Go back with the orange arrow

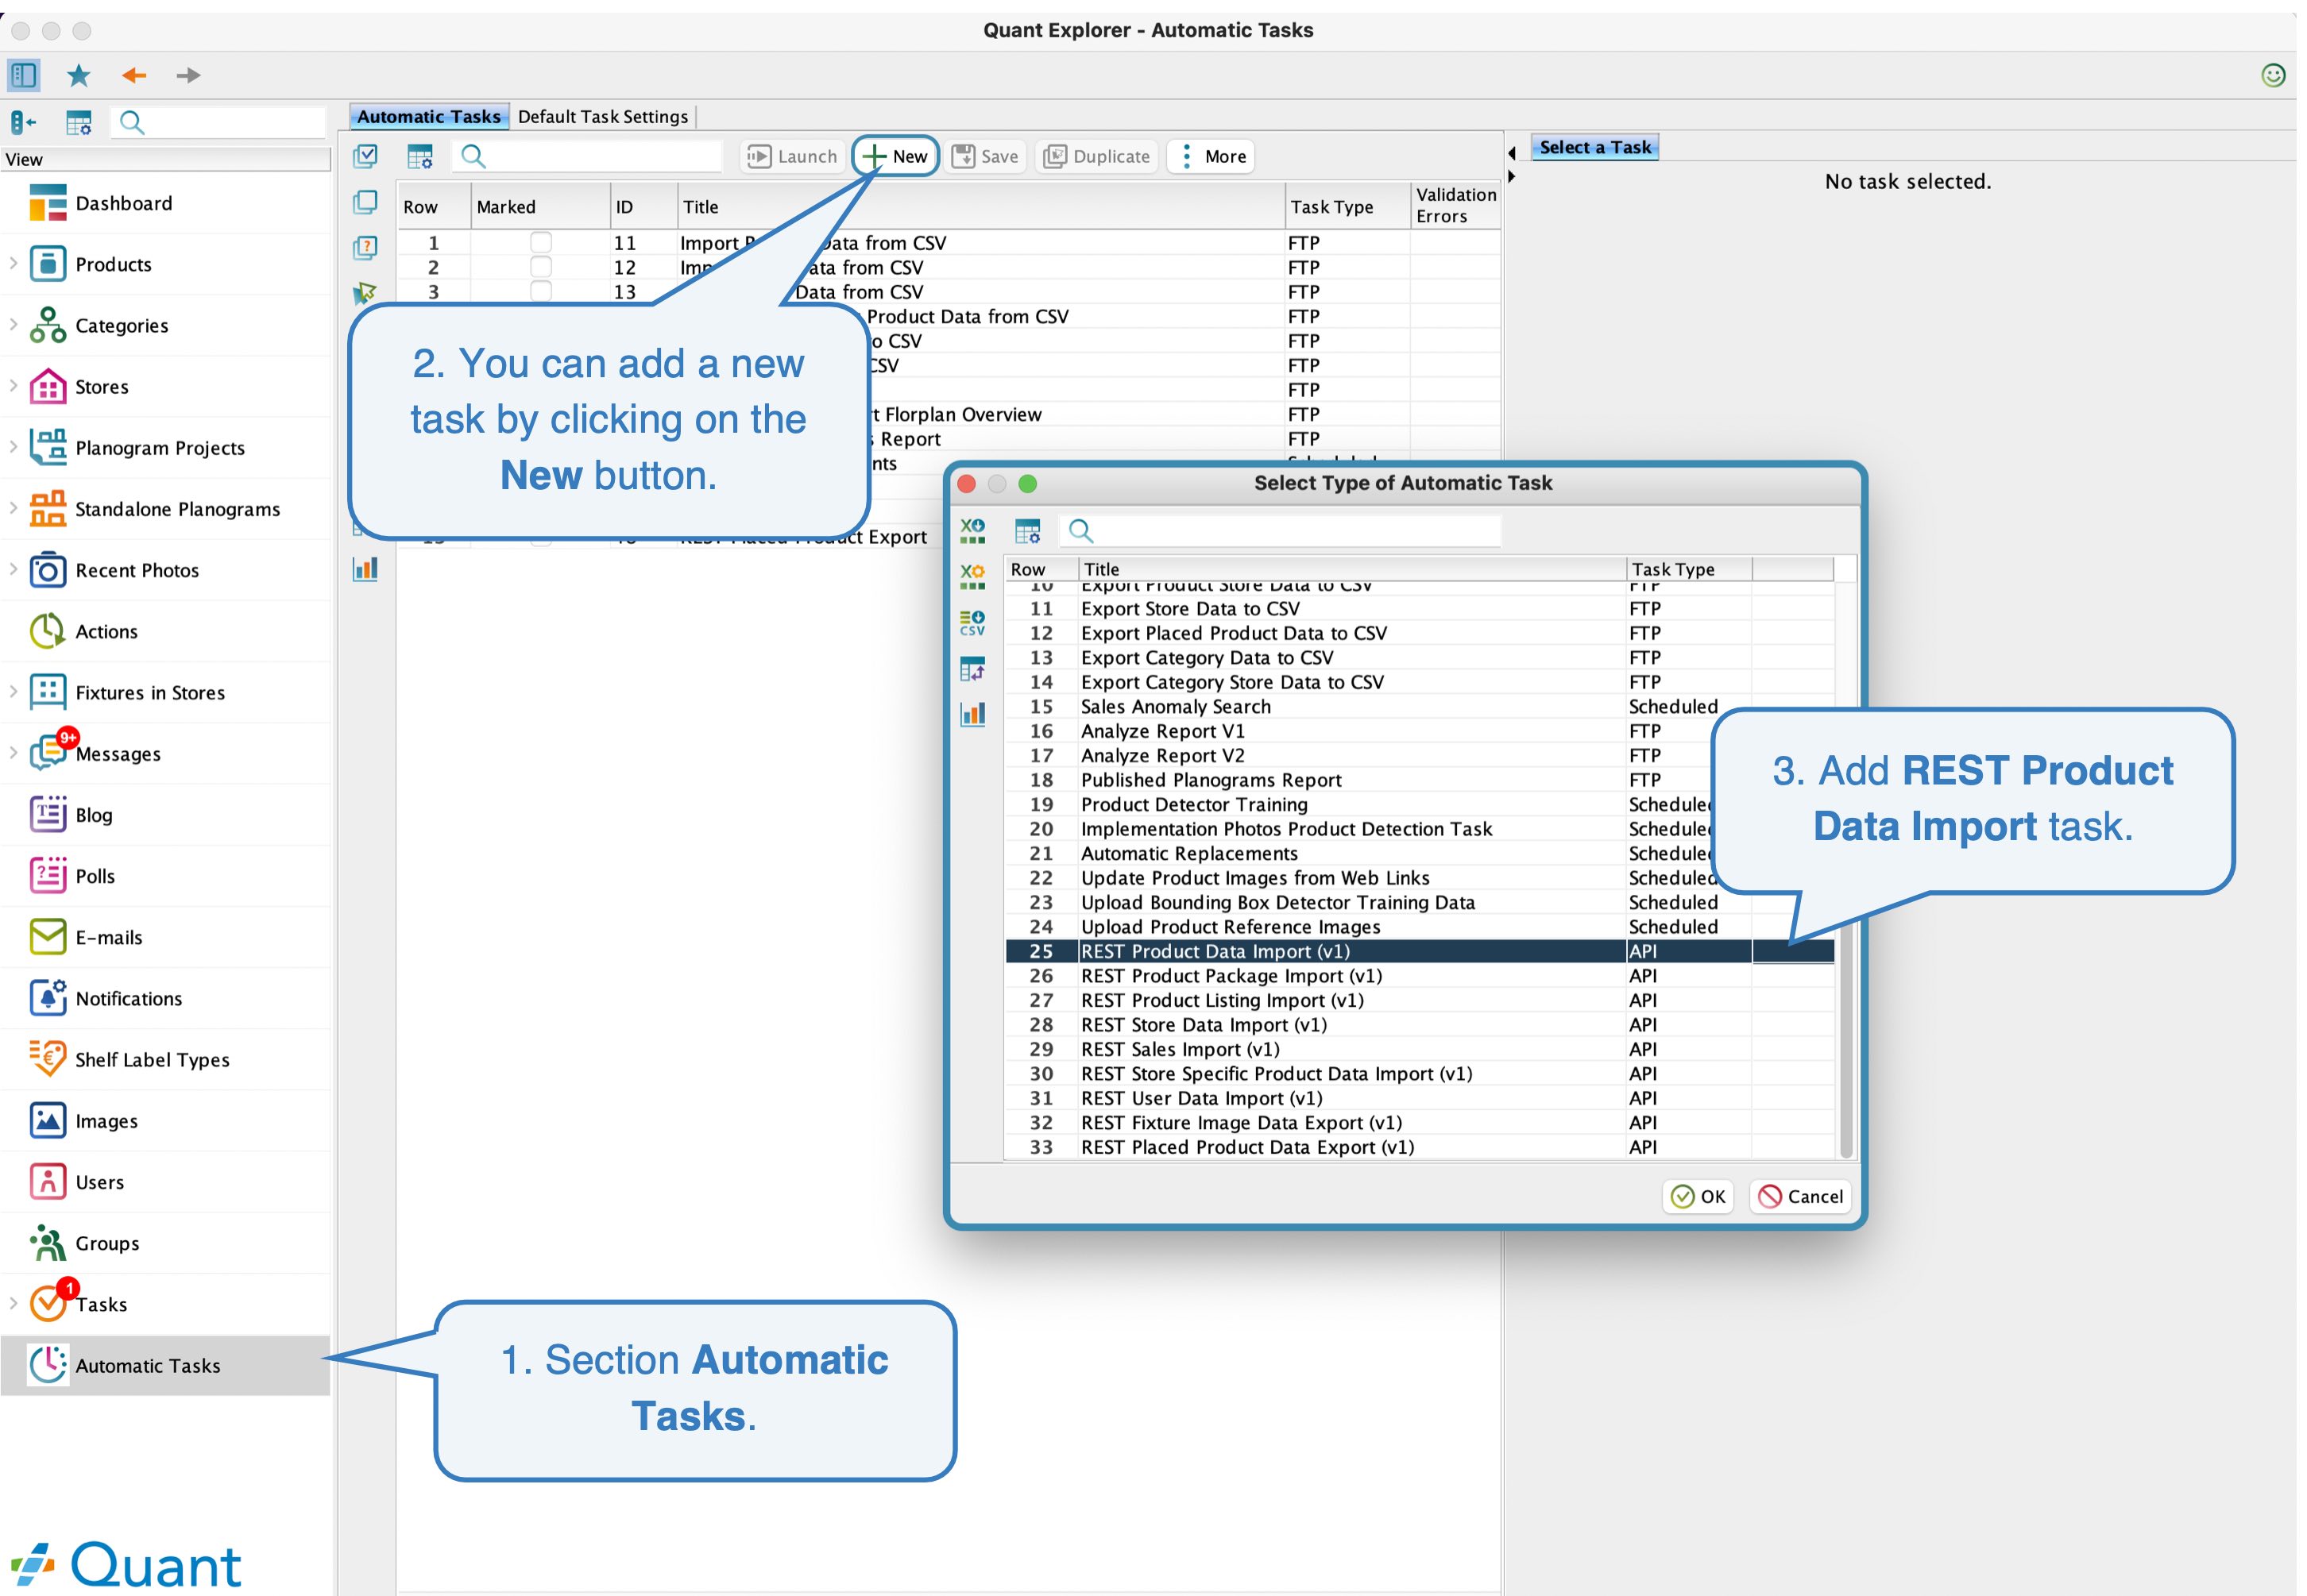[134, 75]
